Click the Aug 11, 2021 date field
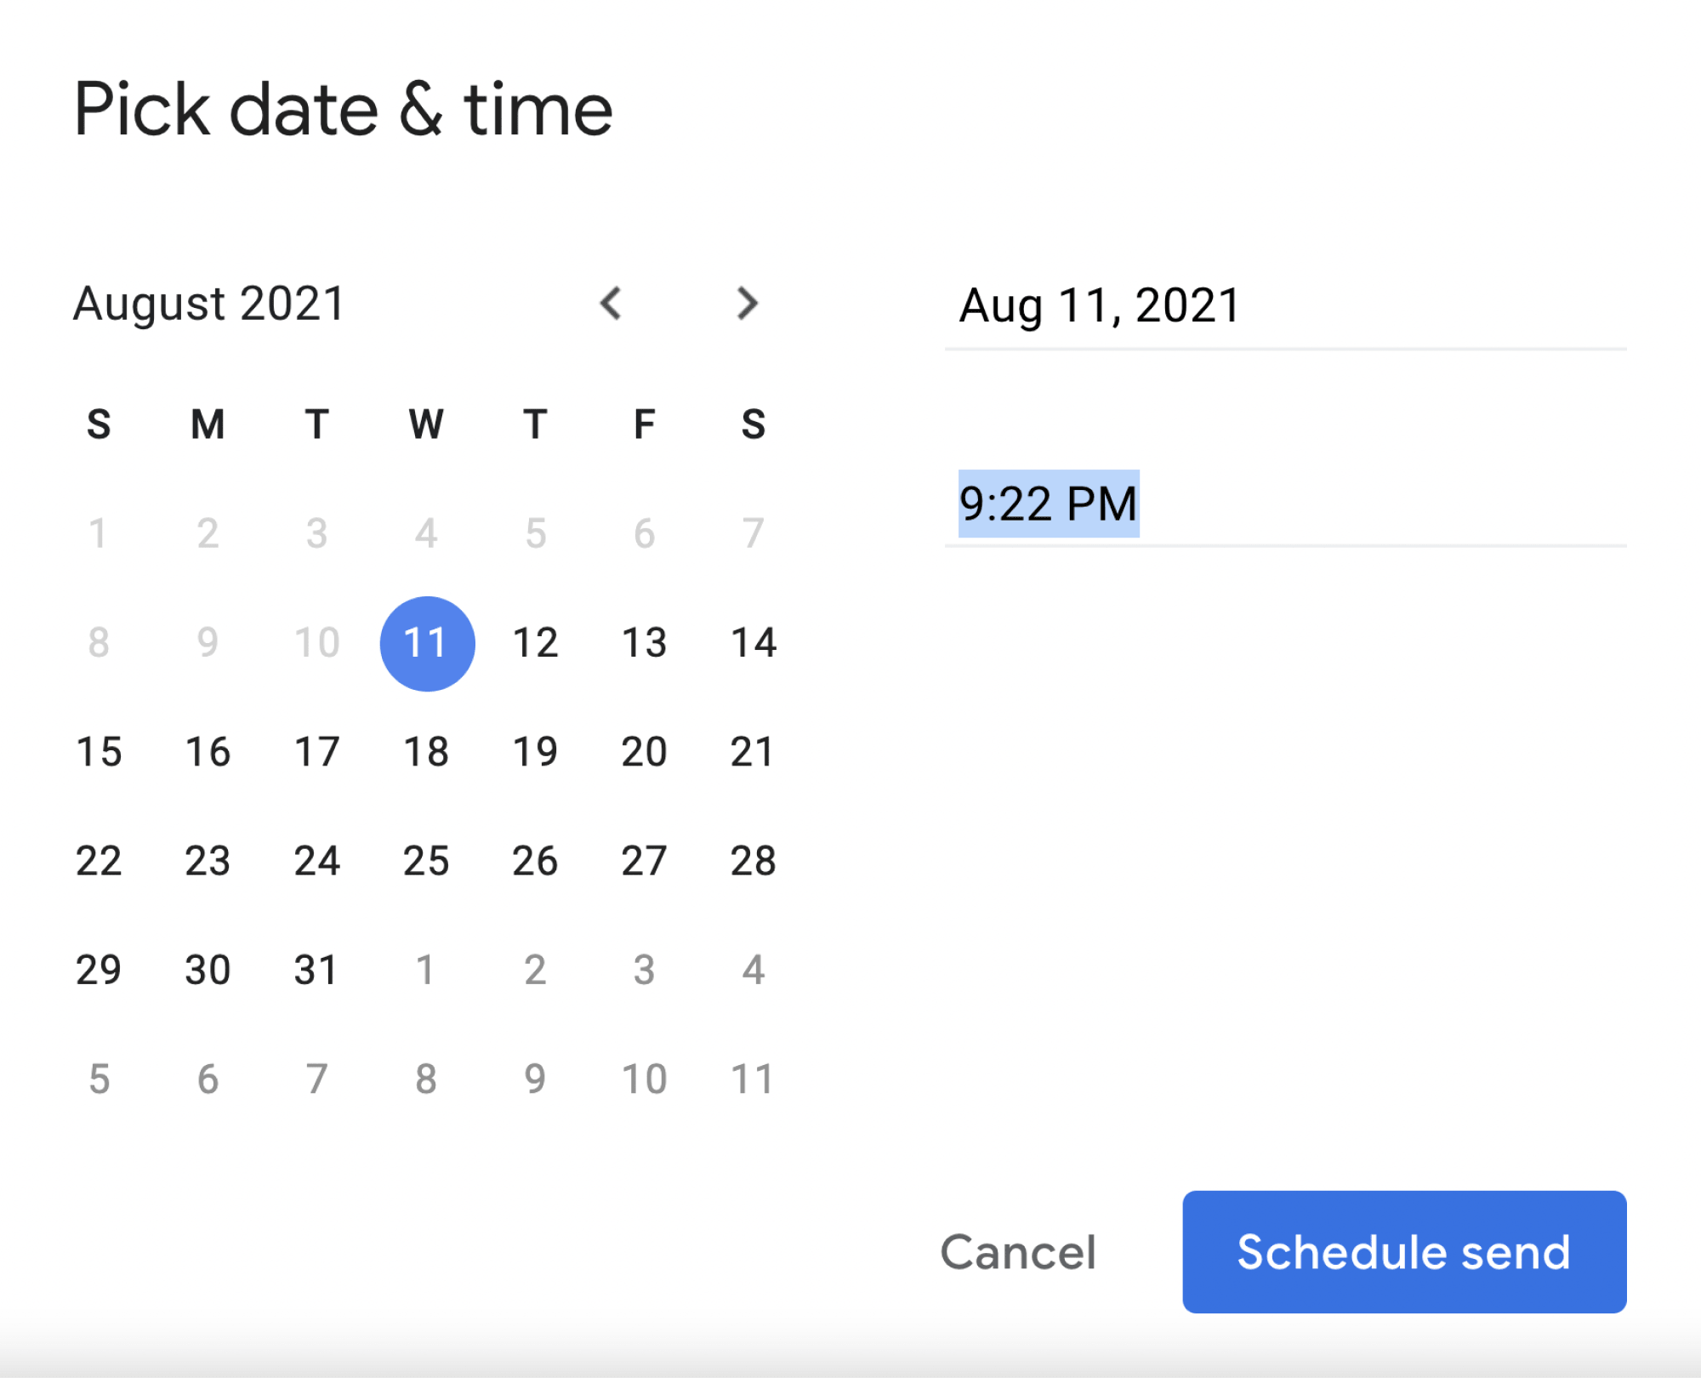 tap(1100, 305)
